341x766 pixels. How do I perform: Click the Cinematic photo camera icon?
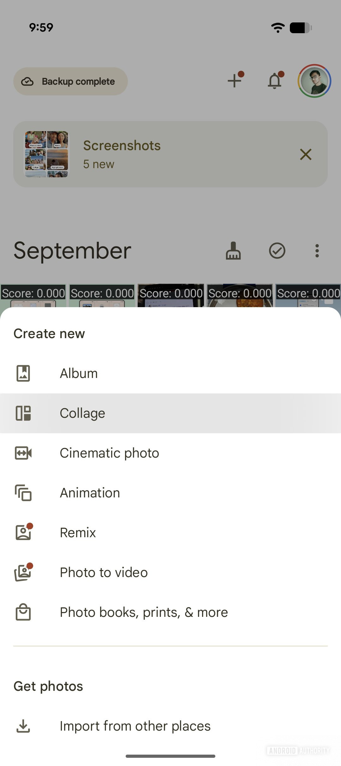[x=23, y=453]
